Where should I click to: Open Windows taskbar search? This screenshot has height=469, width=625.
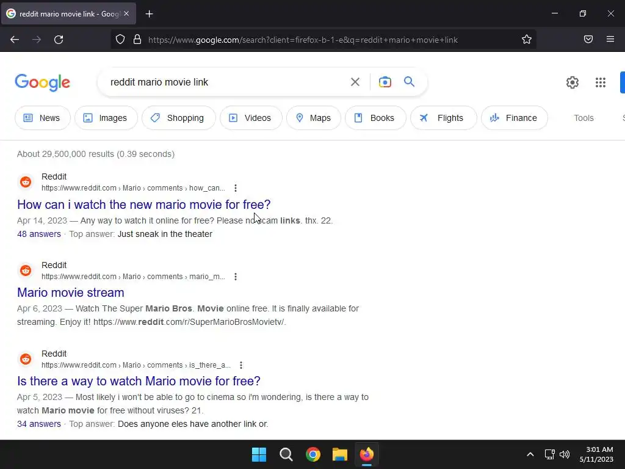(286, 454)
